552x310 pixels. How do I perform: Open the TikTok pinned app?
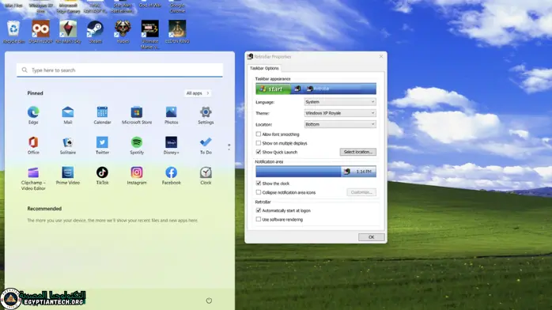point(102,176)
